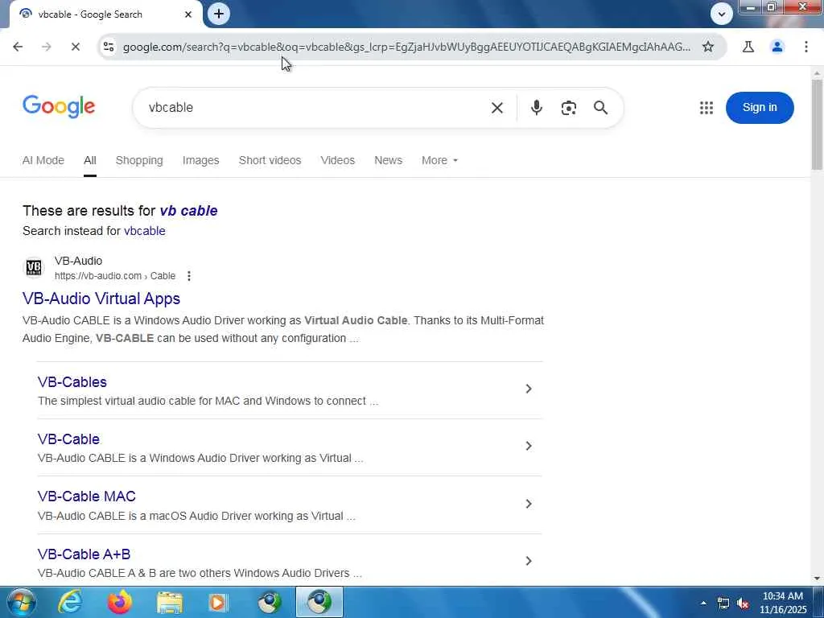Screen dimensions: 824x618
Task: Open the tab search dropdown arrow
Action: coord(722,14)
